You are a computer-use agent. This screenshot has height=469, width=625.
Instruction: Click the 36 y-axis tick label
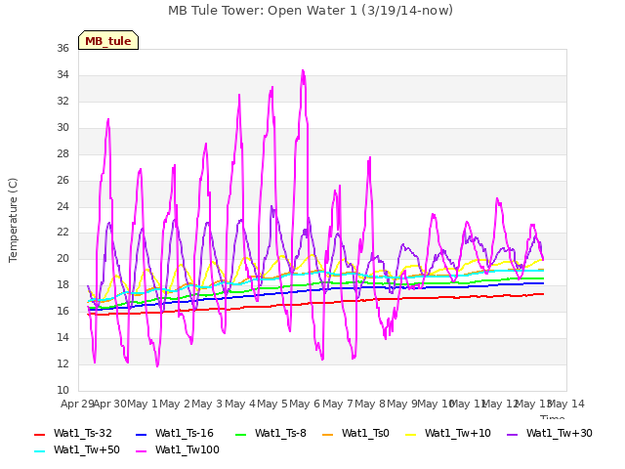[x=62, y=48]
